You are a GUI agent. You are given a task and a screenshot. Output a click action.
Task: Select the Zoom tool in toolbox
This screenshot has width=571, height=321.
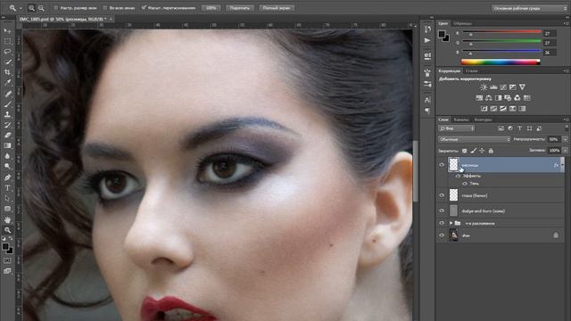[x=7, y=230]
